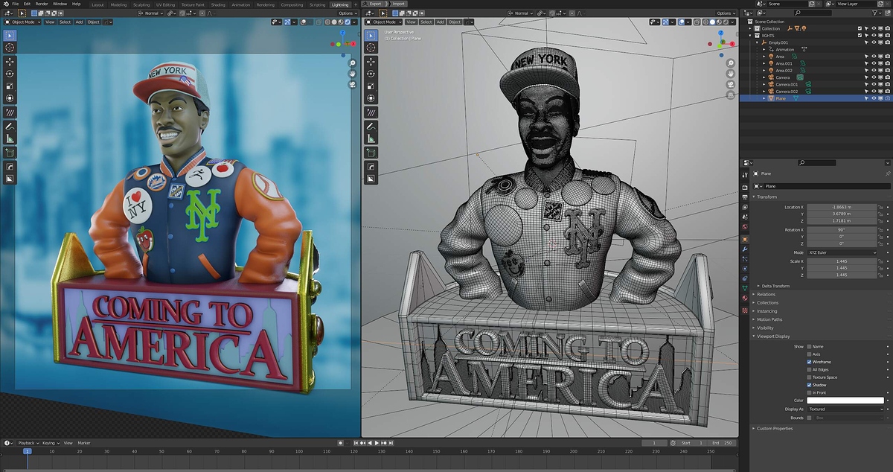The height and width of the screenshot is (472, 893).
Task: Select the Select Box tool in right viewport
Action: [372, 35]
